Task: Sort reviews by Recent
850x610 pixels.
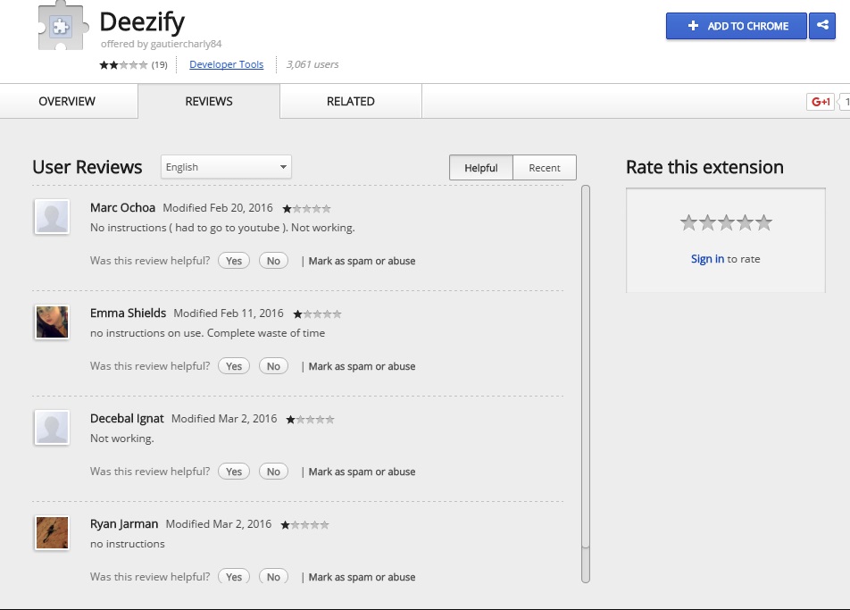Action: pyautogui.click(x=545, y=168)
